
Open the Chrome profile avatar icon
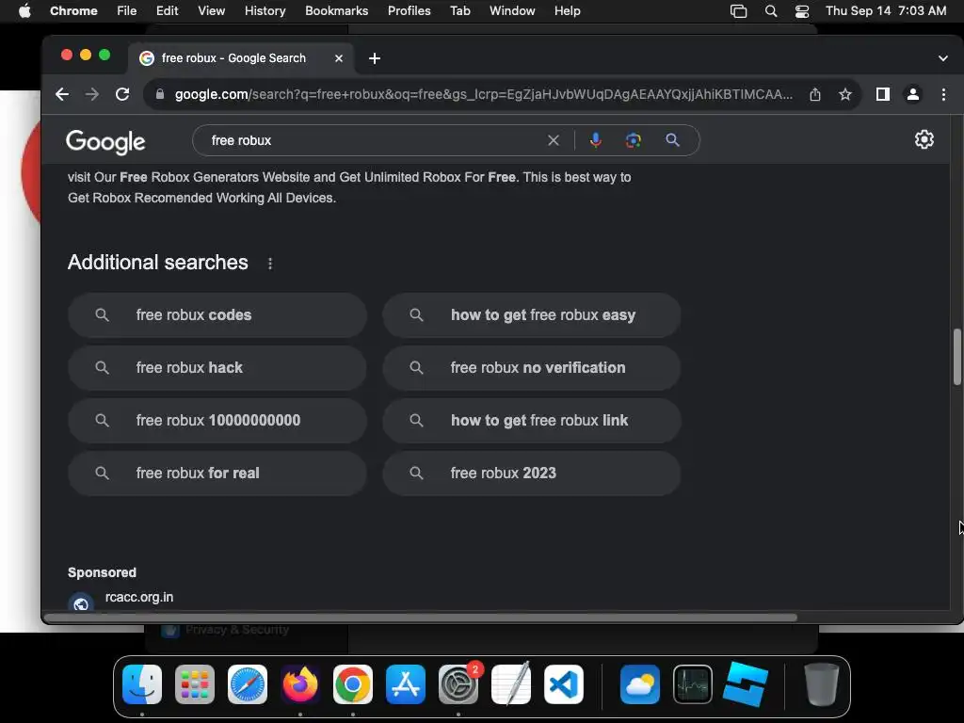[x=913, y=94]
